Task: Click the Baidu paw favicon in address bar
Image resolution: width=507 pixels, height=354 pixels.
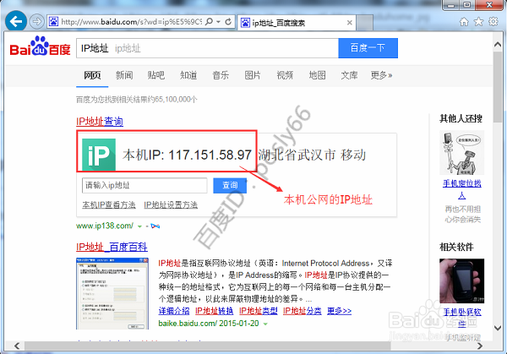Action: pyautogui.click(x=53, y=22)
